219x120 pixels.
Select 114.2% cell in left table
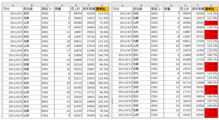click(102, 14)
